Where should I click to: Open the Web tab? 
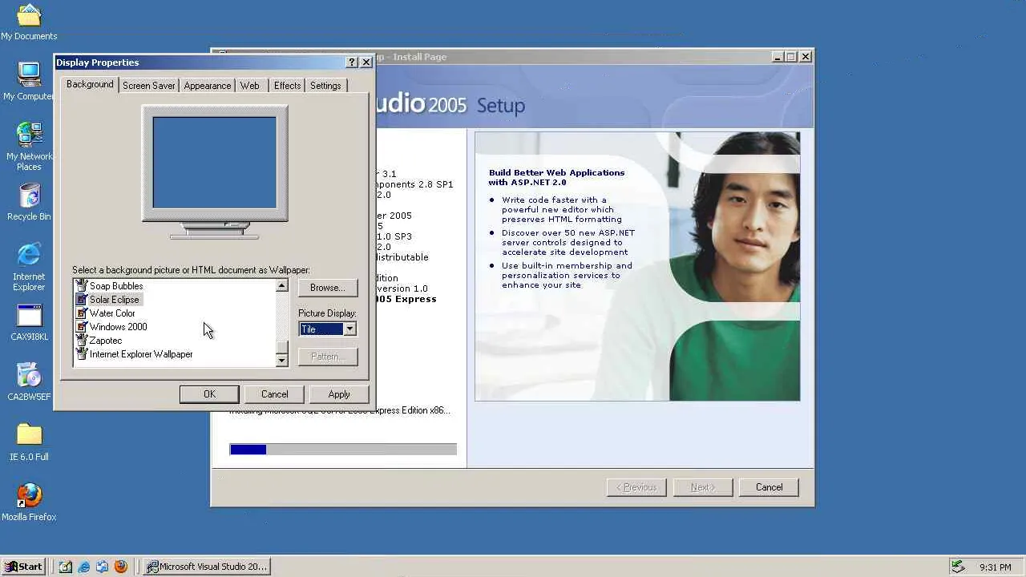(x=249, y=86)
